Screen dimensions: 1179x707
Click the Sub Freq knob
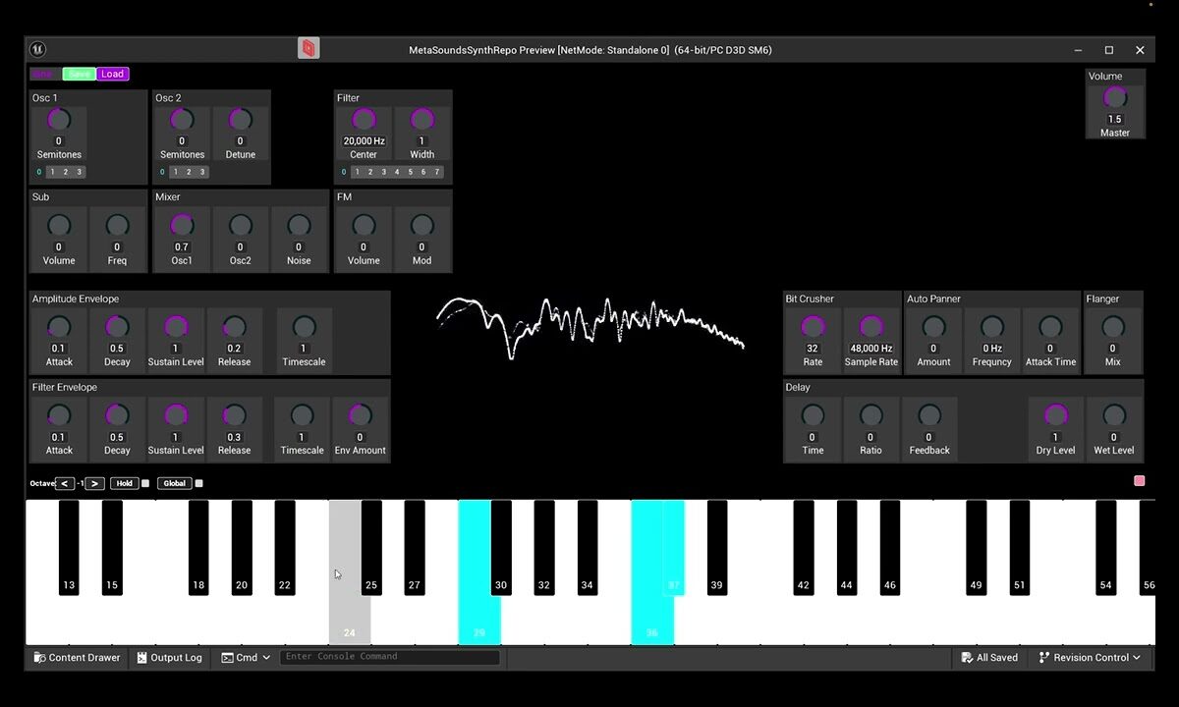point(117,226)
